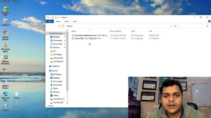Select VeeamONE_11.0.1.1880 disc image file
Screen dimensions: 211x118
coord(87,39)
